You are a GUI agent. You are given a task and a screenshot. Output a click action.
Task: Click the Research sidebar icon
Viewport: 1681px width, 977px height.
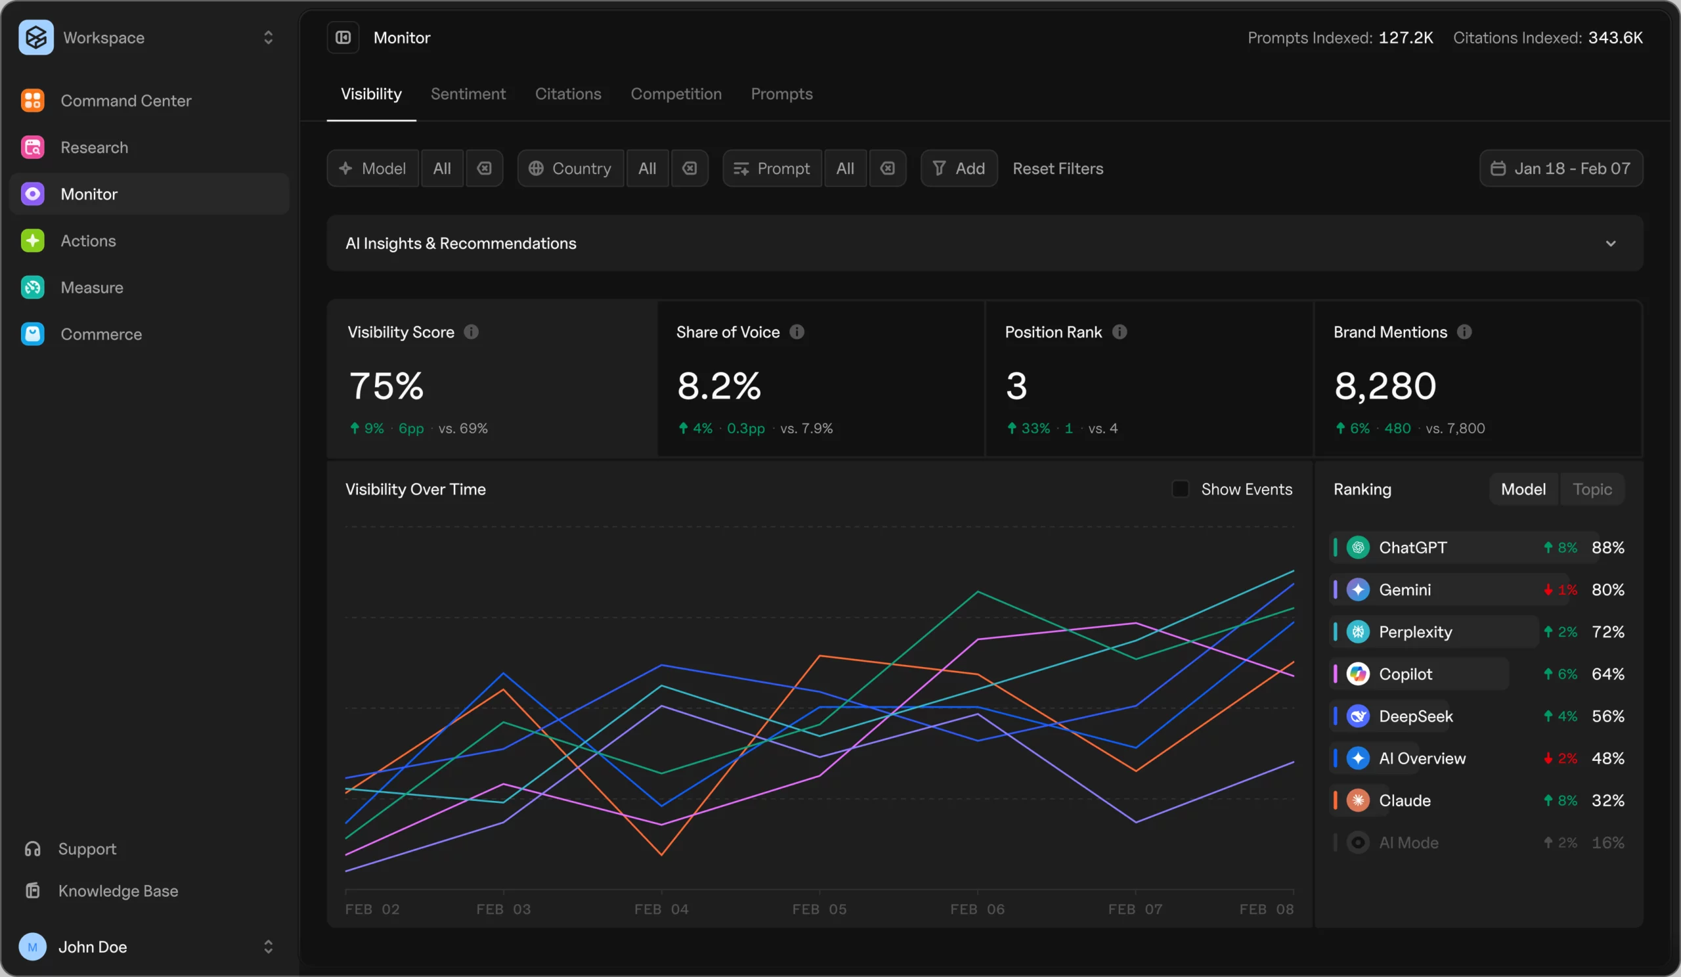click(x=33, y=147)
